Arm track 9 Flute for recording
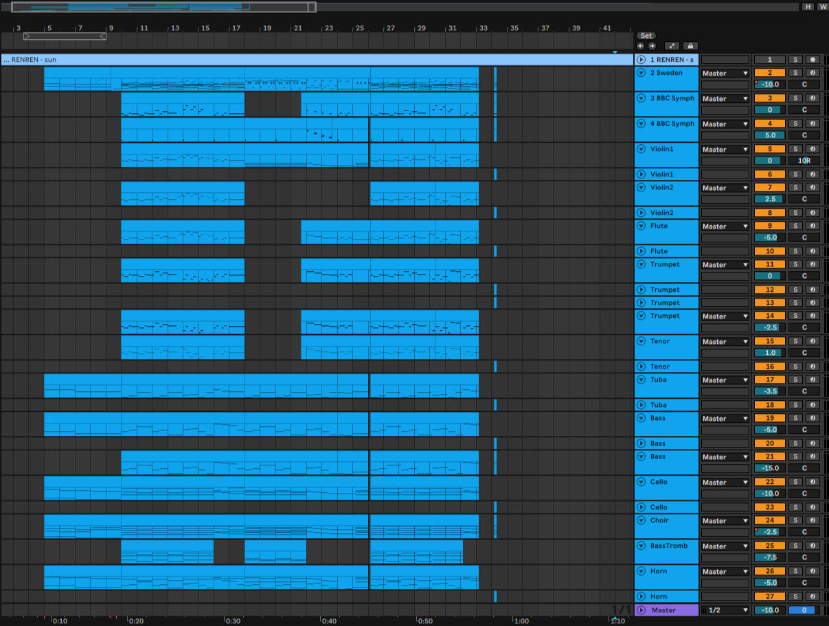The width and height of the screenshot is (829, 626). coord(813,226)
